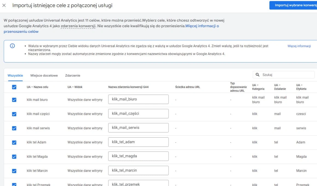Switch to the Zdarzenie tab
Viewport: 317px width, 186px height.
point(73,75)
